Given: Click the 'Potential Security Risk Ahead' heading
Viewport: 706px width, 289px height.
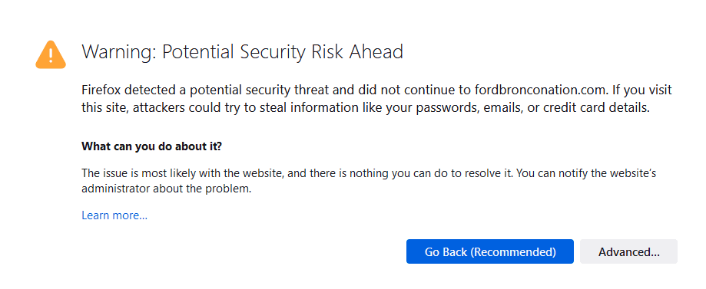Looking at the screenshot, I should point(282,52).
